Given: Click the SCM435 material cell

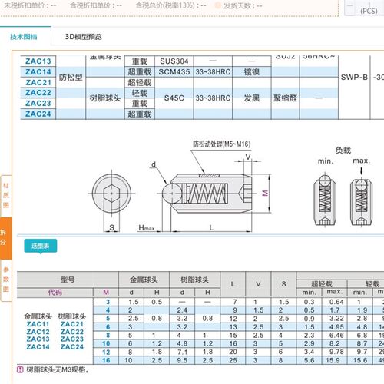Looking at the screenshot, I should [174, 72].
